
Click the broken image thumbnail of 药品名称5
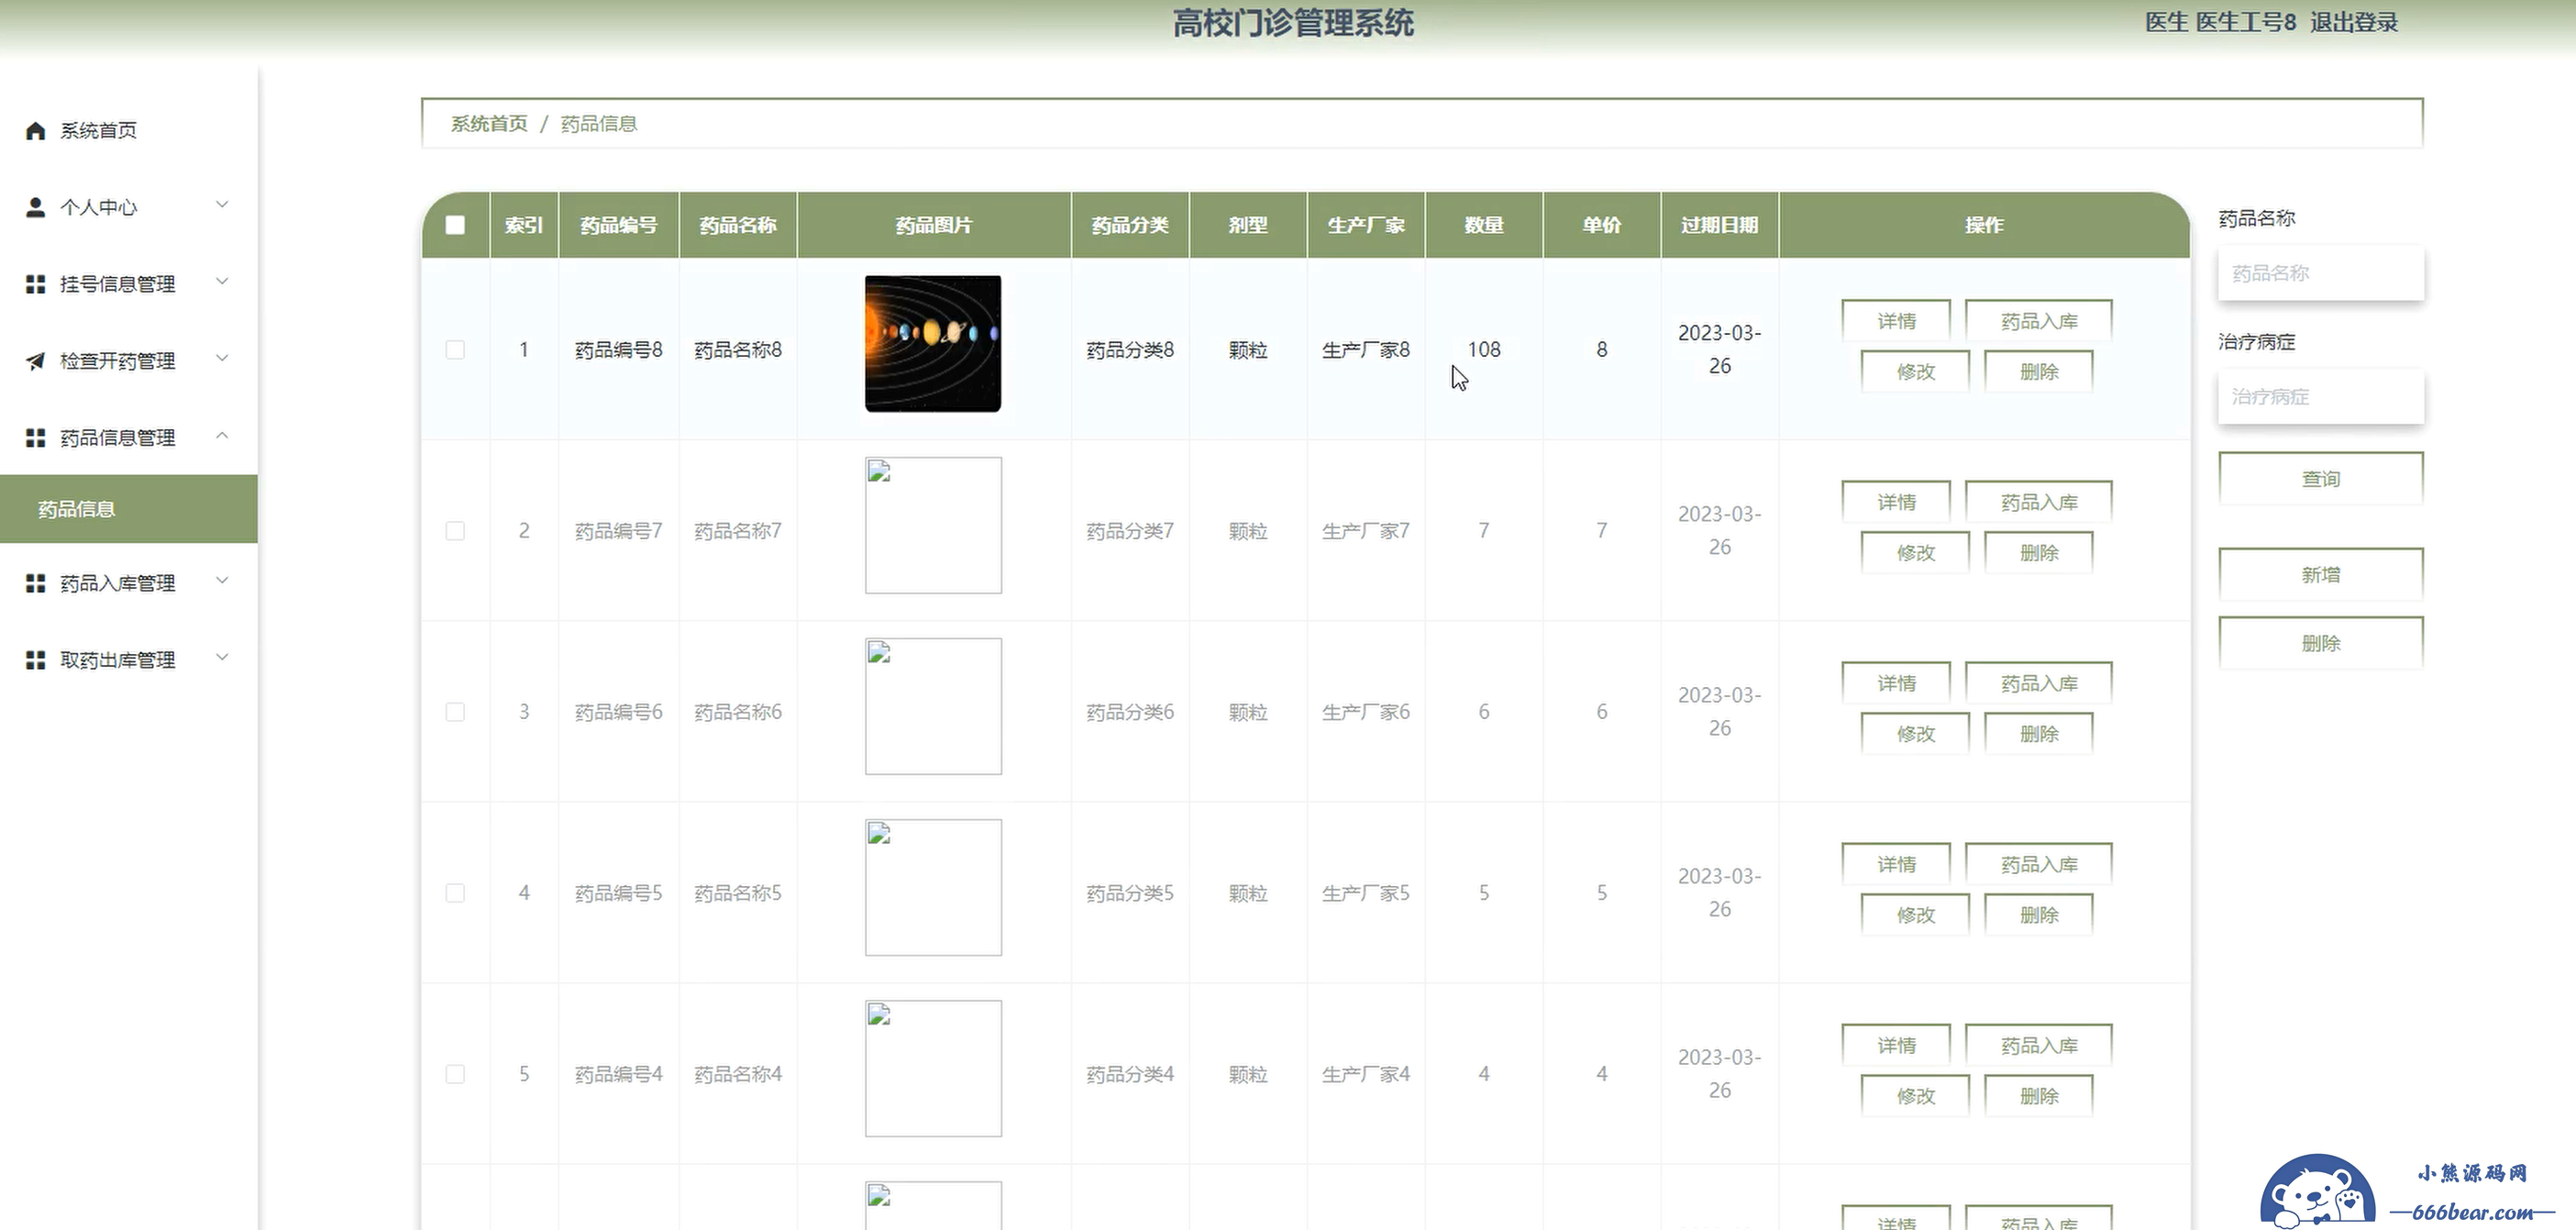[x=933, y=887]
